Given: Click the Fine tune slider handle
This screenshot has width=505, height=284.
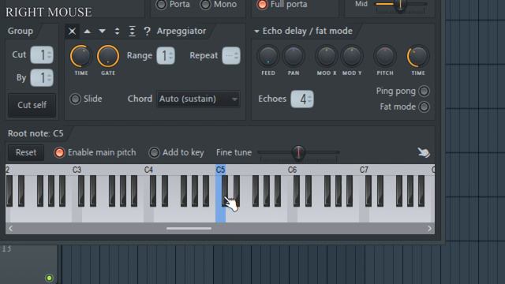Looking at the screenshot, I should 298,152.
